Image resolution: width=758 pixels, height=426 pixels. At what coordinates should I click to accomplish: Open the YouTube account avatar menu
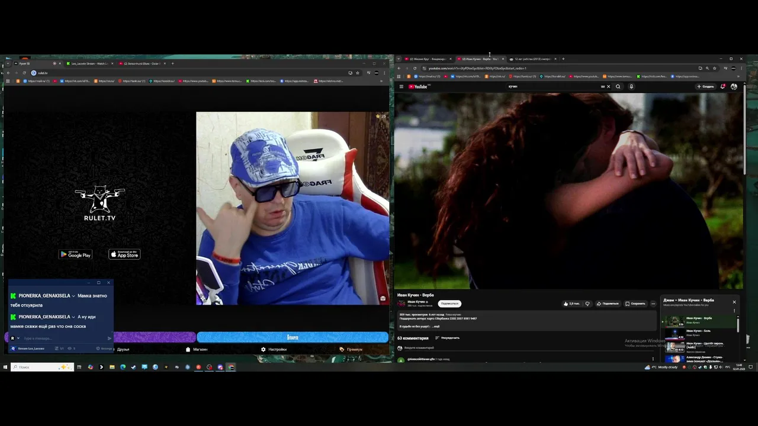pos(734,86)
